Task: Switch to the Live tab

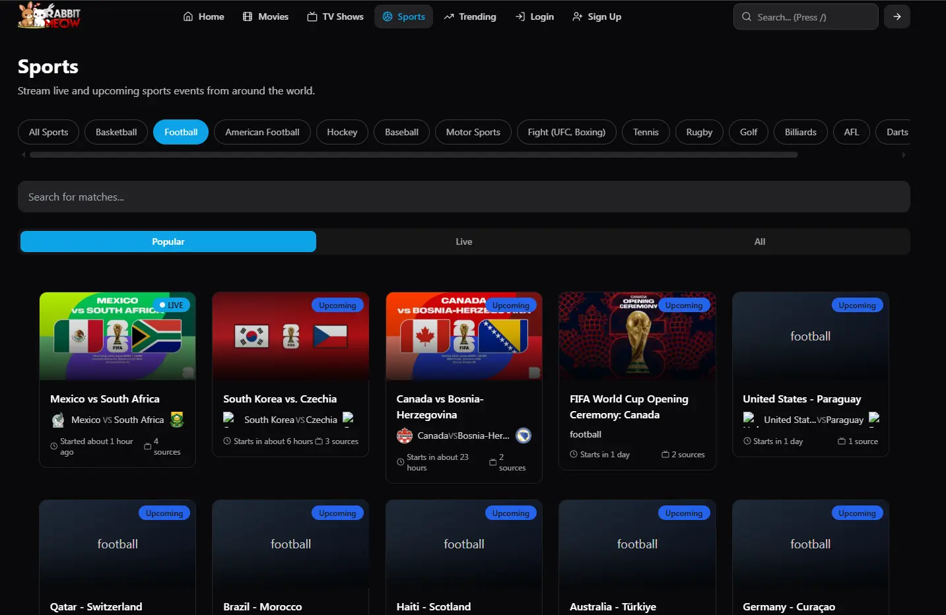Action: 464,242
